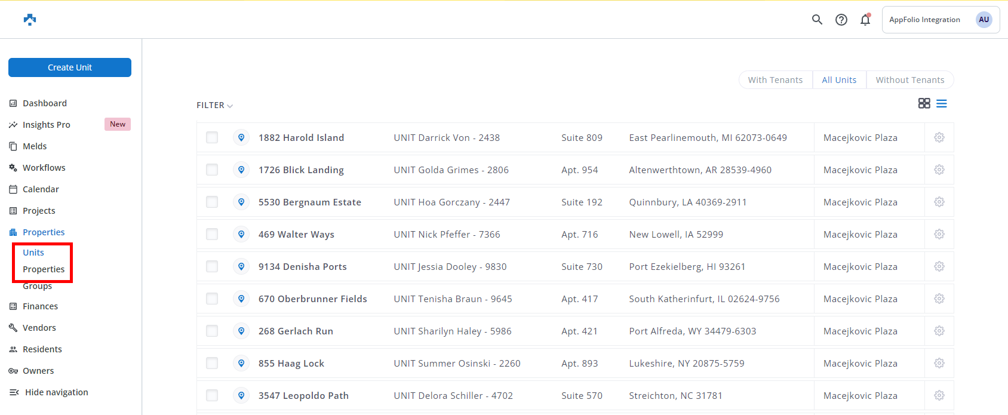
Task: Show units Without Tenants tab
Action: tap(910, 80)
